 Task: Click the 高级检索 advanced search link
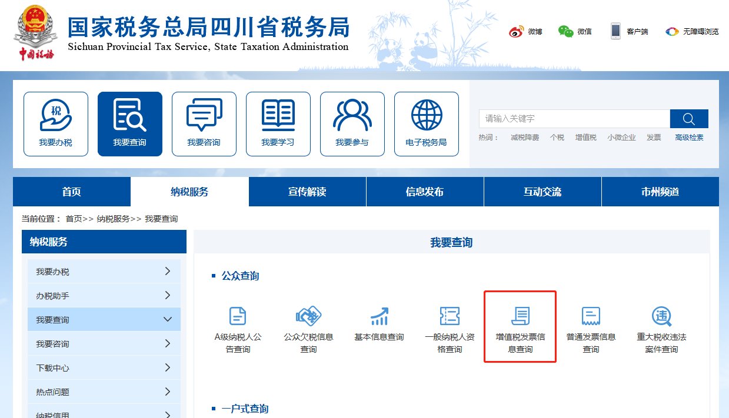[689, 138]
